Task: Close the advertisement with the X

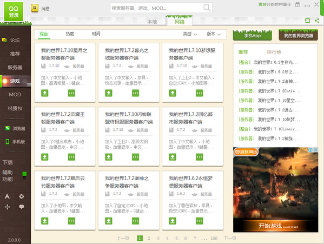Action: pos(316,150)
